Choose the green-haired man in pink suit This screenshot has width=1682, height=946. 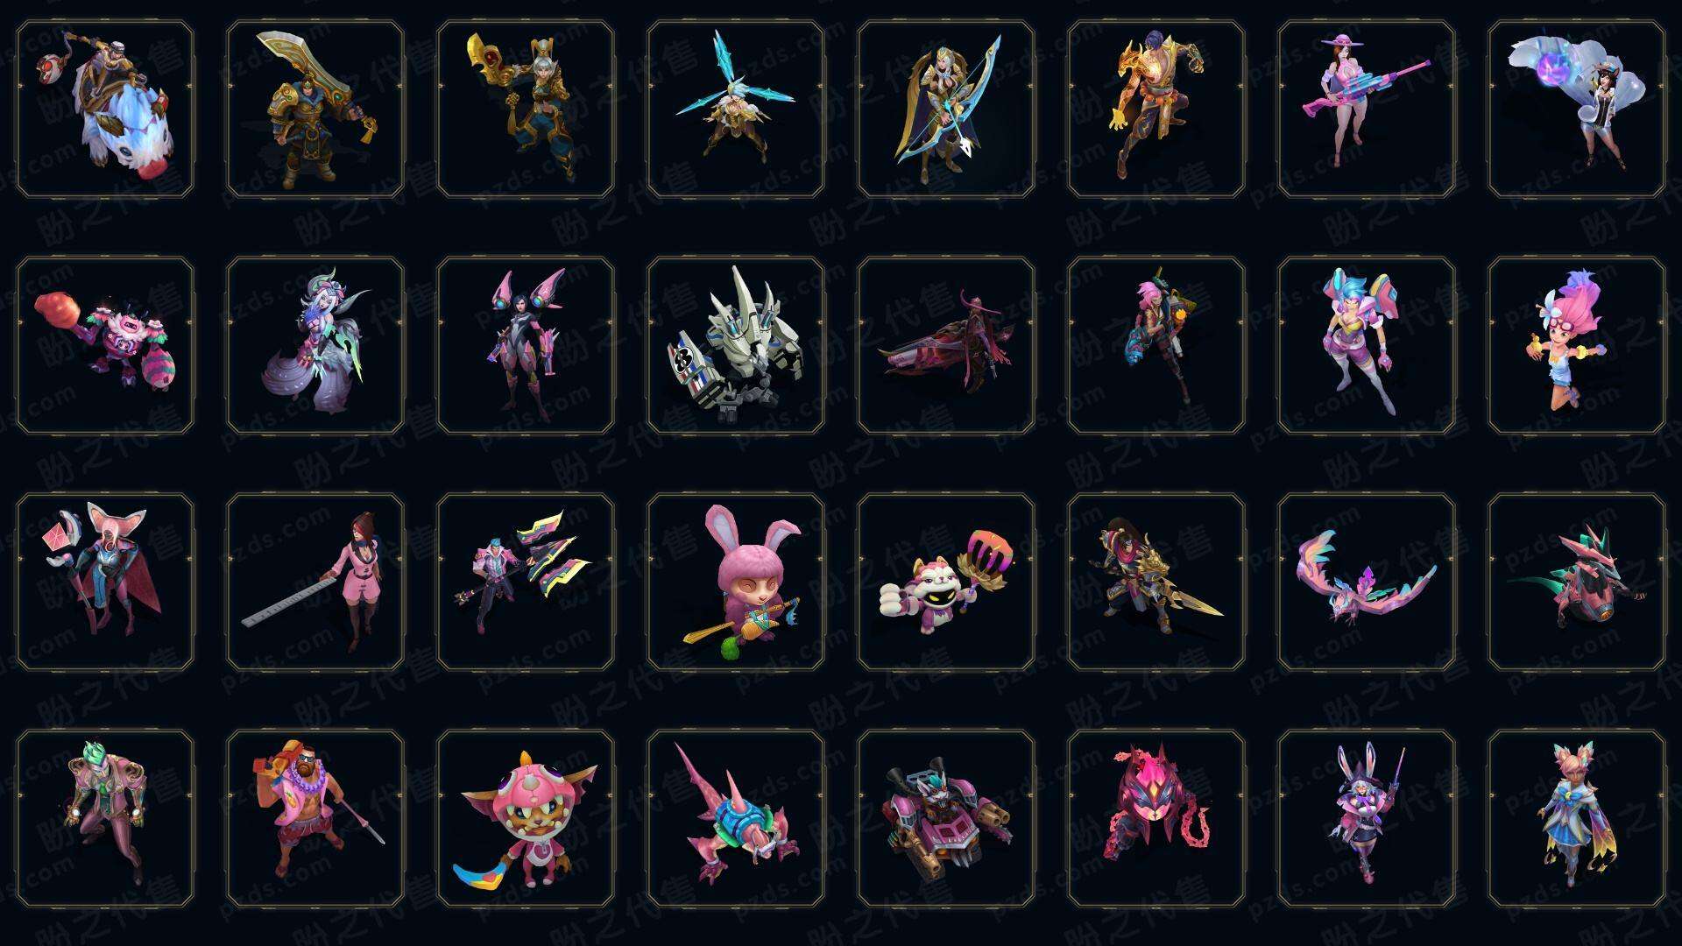105,818
